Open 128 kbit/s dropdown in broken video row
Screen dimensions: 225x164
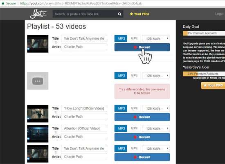click(156, 76)
